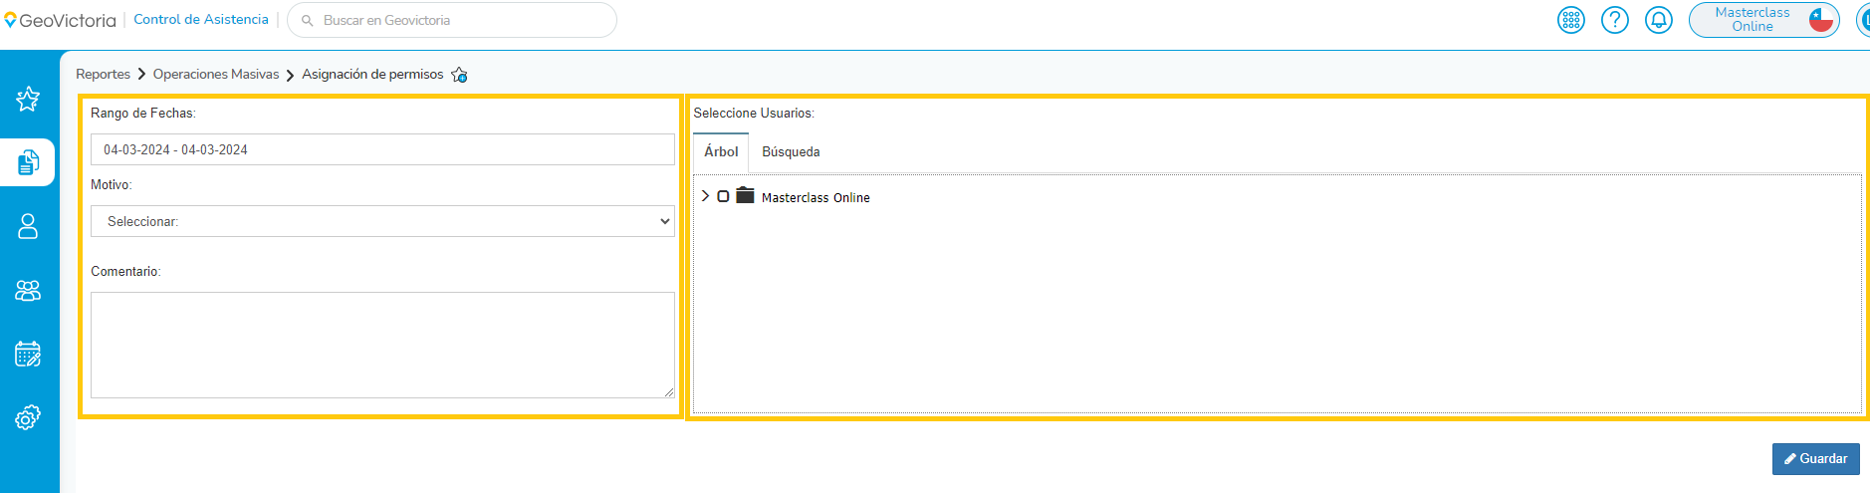Select the Árbol tab
Screen dimensions: 1870x493
tap(721, 152)
